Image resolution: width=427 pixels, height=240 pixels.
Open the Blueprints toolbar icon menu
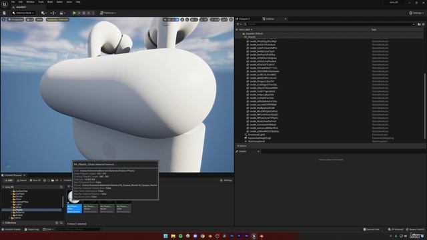click(53, 13)
